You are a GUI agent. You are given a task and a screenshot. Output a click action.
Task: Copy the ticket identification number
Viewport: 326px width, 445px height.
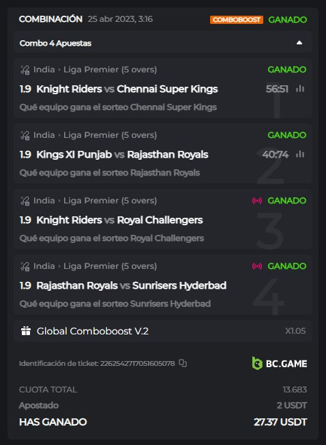(x=183, y=363)
